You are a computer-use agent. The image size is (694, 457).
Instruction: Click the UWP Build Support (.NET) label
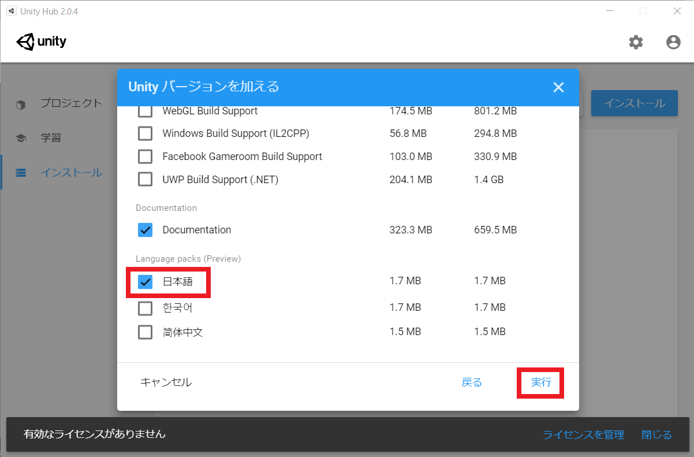(221, 180)
